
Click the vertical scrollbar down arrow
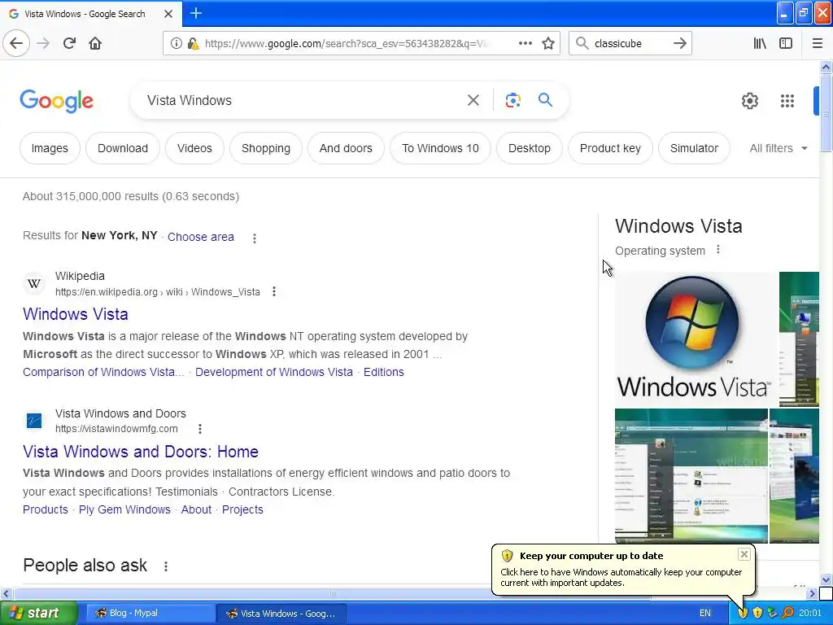point(826,579)
